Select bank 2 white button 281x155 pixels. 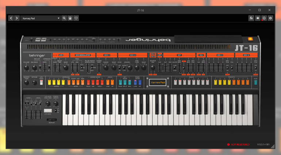click(180, 82)
